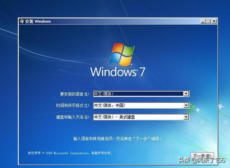Select the highlighted 中文(简体) language field
230x168 pixels.
tap(138, 94)
